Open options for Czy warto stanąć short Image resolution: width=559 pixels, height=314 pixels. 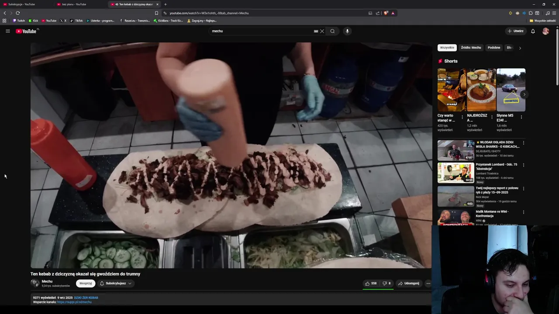pyautogui.click(x=462, y=117)
